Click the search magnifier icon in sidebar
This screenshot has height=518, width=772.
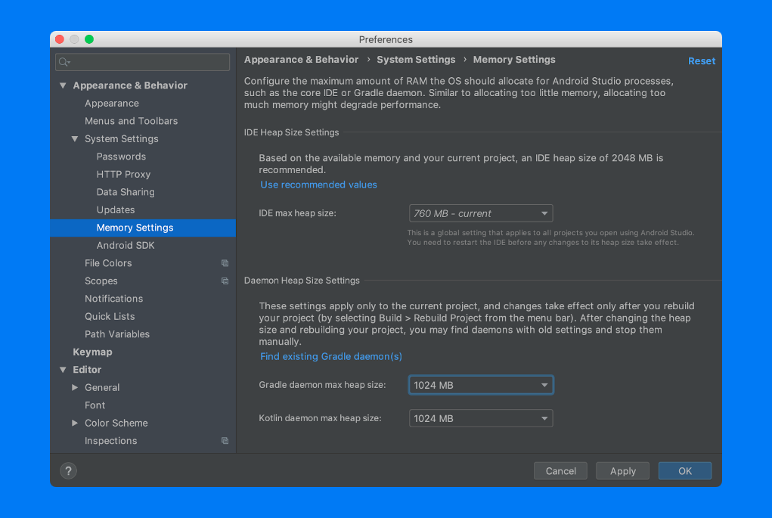pyautogui.click(x=64, y=62)
